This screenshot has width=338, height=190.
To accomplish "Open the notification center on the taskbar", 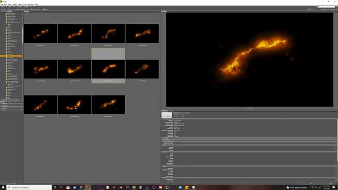I will point(334,187).
